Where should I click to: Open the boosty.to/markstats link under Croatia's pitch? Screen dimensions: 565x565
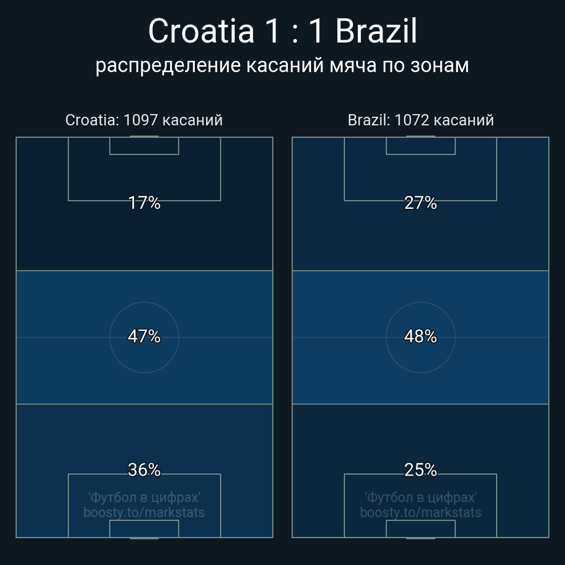pos(144,512)
